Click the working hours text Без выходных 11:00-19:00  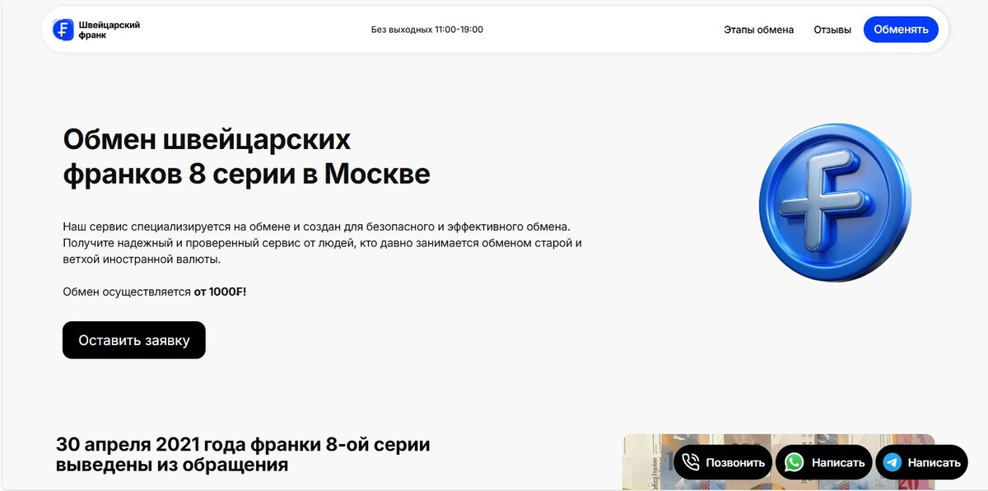426,29
